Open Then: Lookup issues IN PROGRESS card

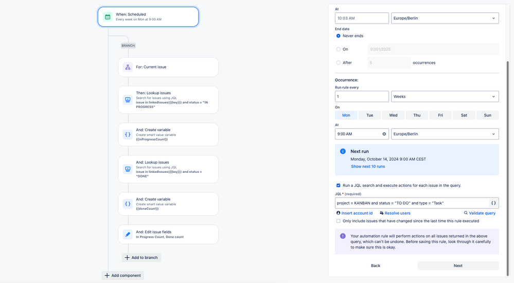pyautogui.click(x=168, y=100)
